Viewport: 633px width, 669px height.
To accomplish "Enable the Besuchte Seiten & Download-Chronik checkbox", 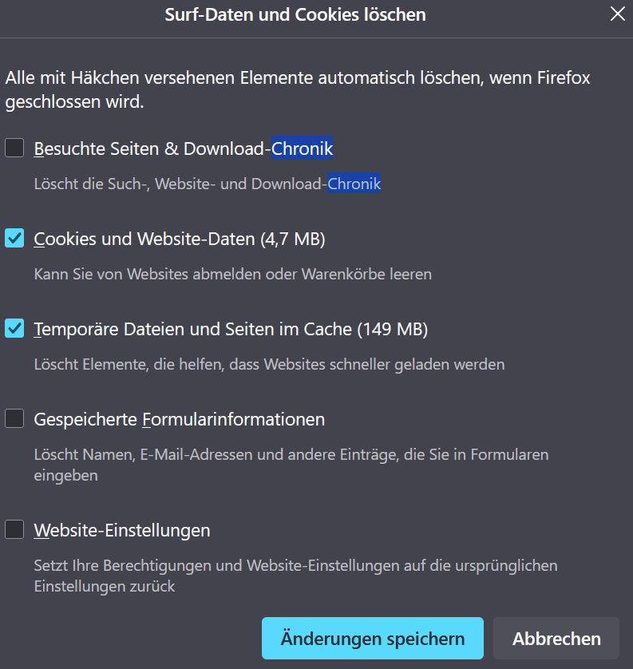I will [14, 148].
